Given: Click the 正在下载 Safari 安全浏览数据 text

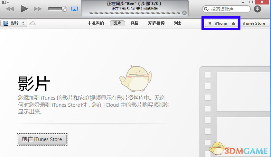Looking at the screenshot, I should pyautogui.click(x=135, y=9).
